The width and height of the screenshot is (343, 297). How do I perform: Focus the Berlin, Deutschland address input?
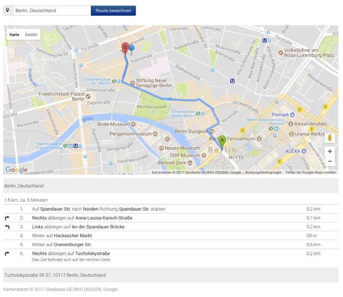point(52,10)
